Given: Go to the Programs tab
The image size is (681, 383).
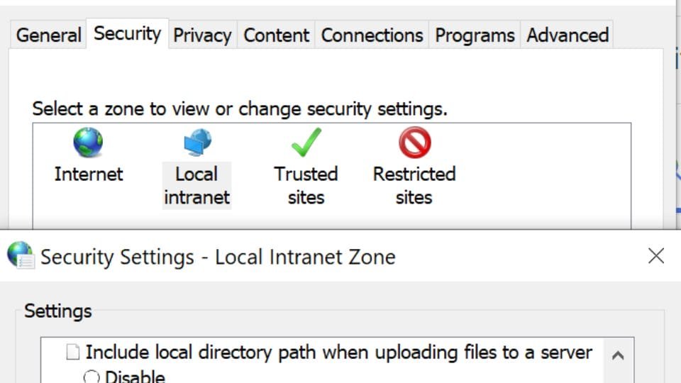Looking at the screenshot, I should pyautogui.click(x=475, y=35).
